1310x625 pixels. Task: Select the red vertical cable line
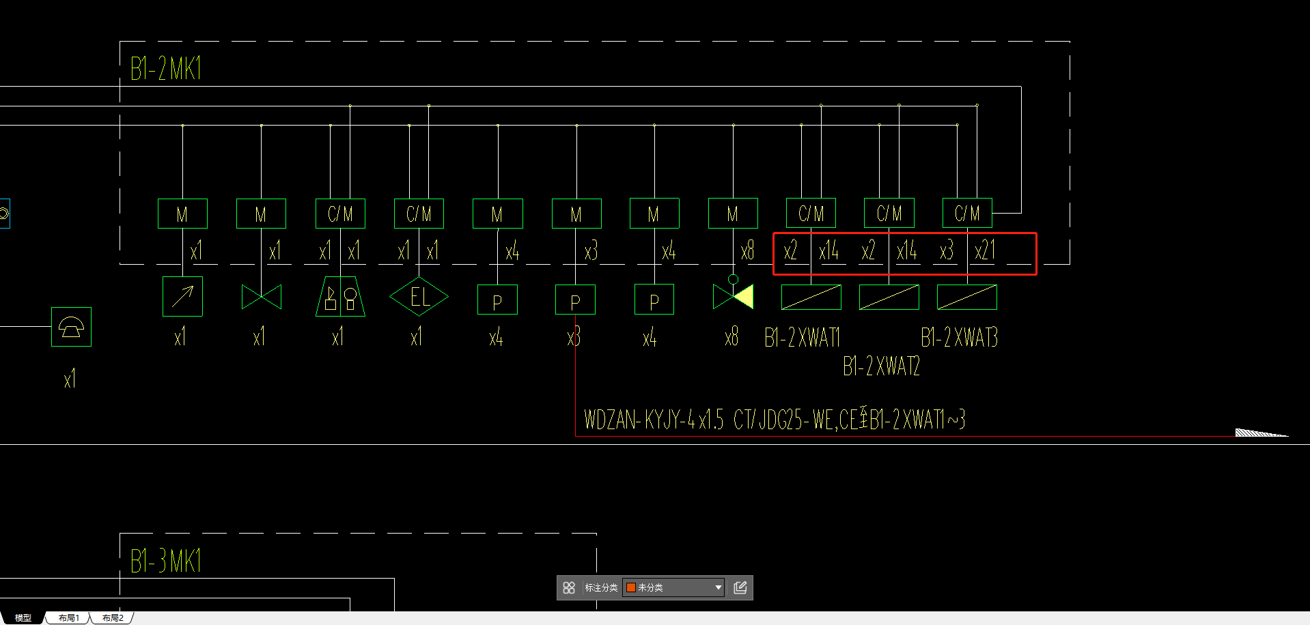pyautogui.click(x=575, y=375)
